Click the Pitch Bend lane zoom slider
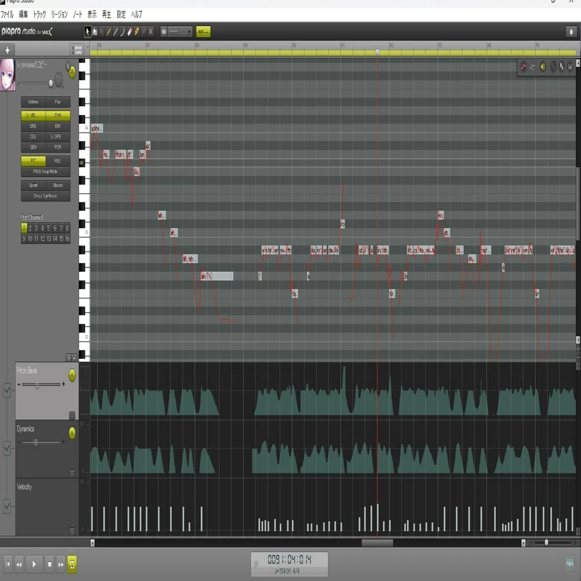 coord(37,385)
